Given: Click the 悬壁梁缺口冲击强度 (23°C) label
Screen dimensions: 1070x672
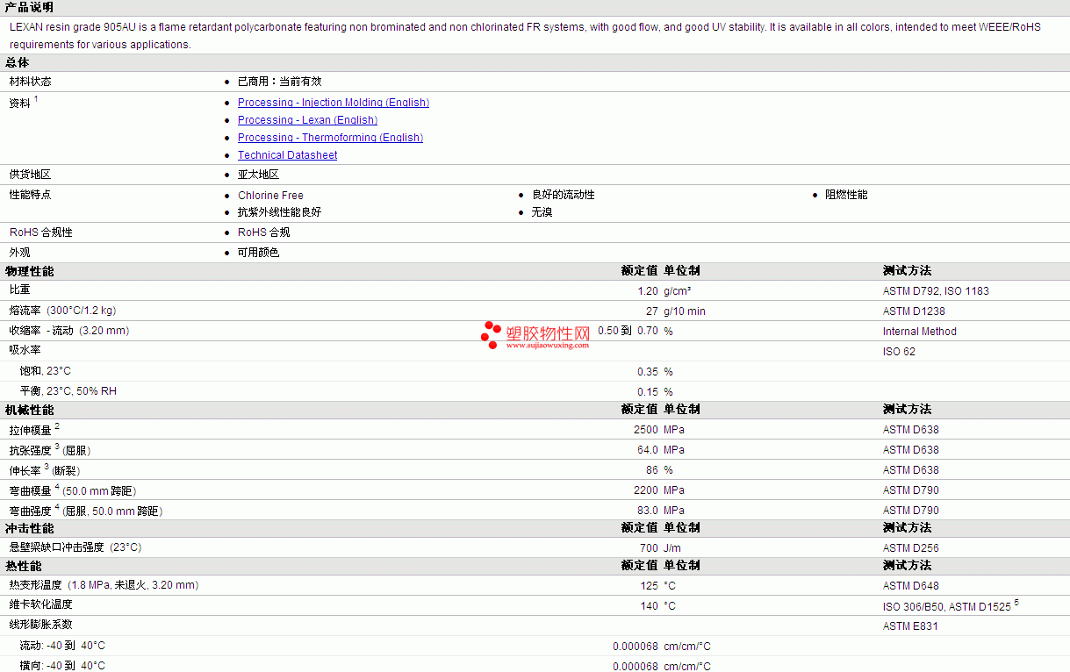Looking at the screenshot, I should point(75,547).
